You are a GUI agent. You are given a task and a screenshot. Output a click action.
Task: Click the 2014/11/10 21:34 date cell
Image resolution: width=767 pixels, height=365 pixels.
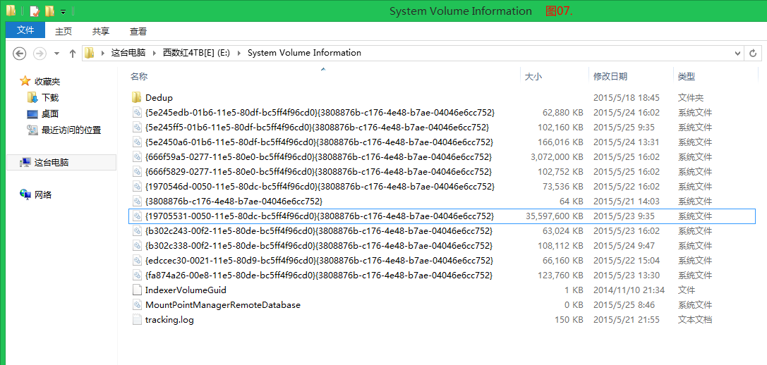pyautogui.click(x=629, y=290)
